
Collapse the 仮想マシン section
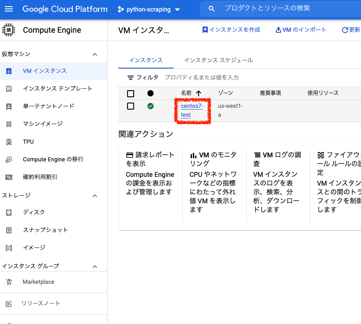click(x=94, y=54)
